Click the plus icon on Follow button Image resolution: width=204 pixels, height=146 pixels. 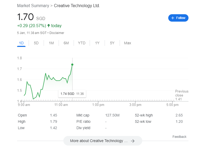(173, 18)
